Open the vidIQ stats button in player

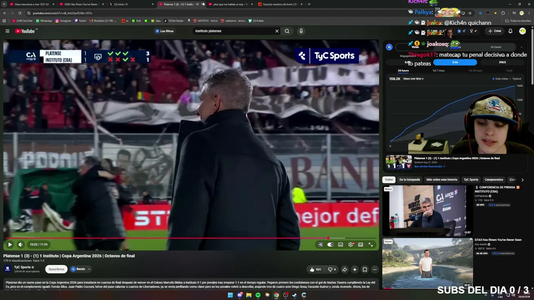[320, 245]
